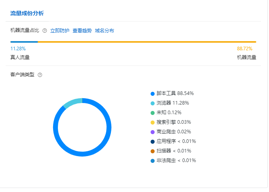This screenshot has height=192, width=269.
Task: Toggle 扫描器 legend orange dot
Action: point(152,151)
